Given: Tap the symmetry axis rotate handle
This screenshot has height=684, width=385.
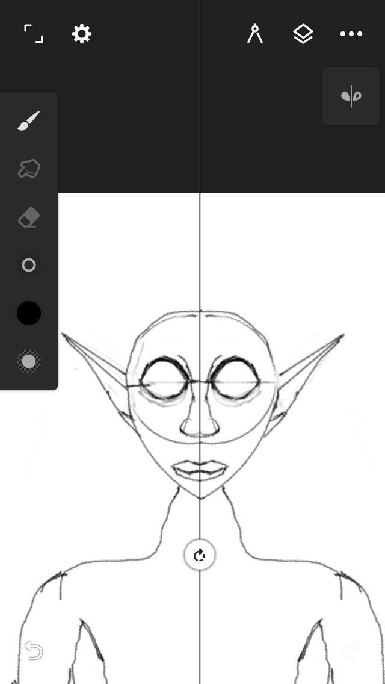Looking at the screenshot, I should point(200,555).
